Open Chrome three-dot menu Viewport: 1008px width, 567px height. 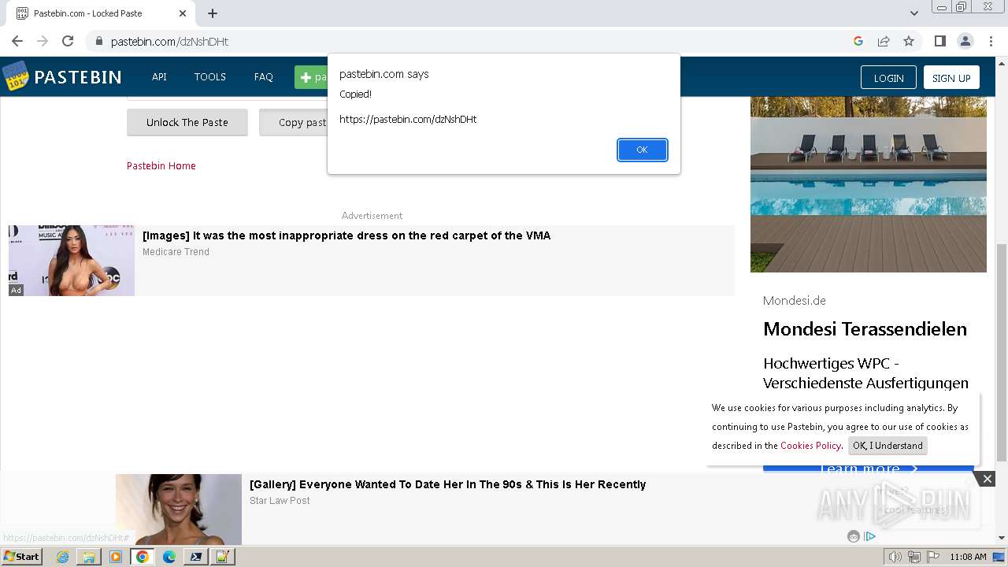tap(990, 41)
